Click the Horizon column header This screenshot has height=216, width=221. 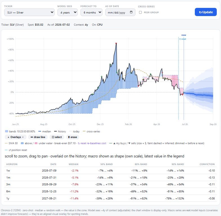click(x=12, y=164)
